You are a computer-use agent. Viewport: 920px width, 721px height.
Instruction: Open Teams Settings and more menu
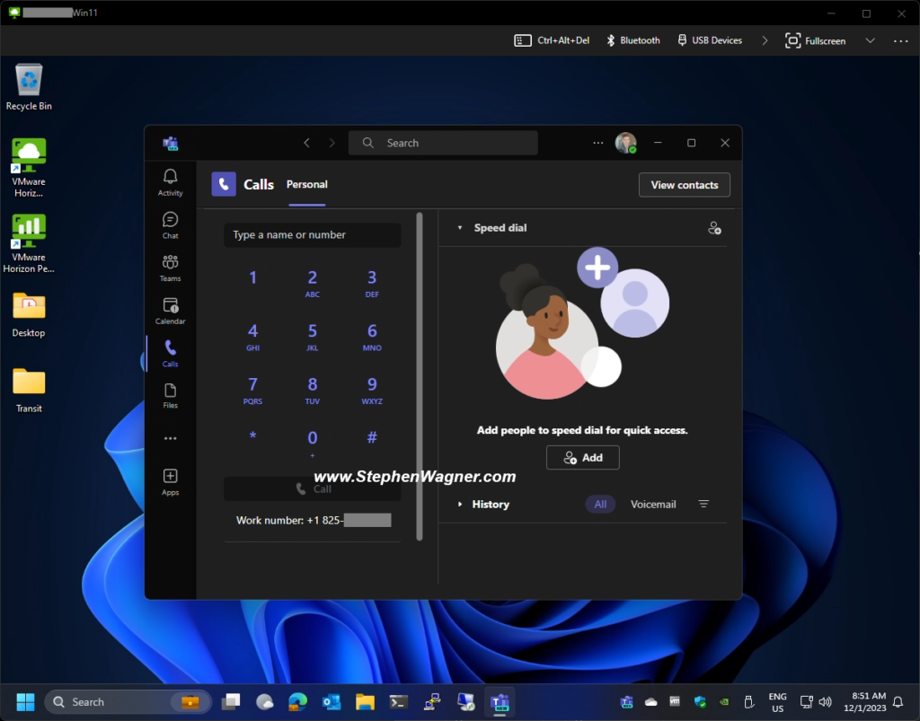(x=597, y=143)
